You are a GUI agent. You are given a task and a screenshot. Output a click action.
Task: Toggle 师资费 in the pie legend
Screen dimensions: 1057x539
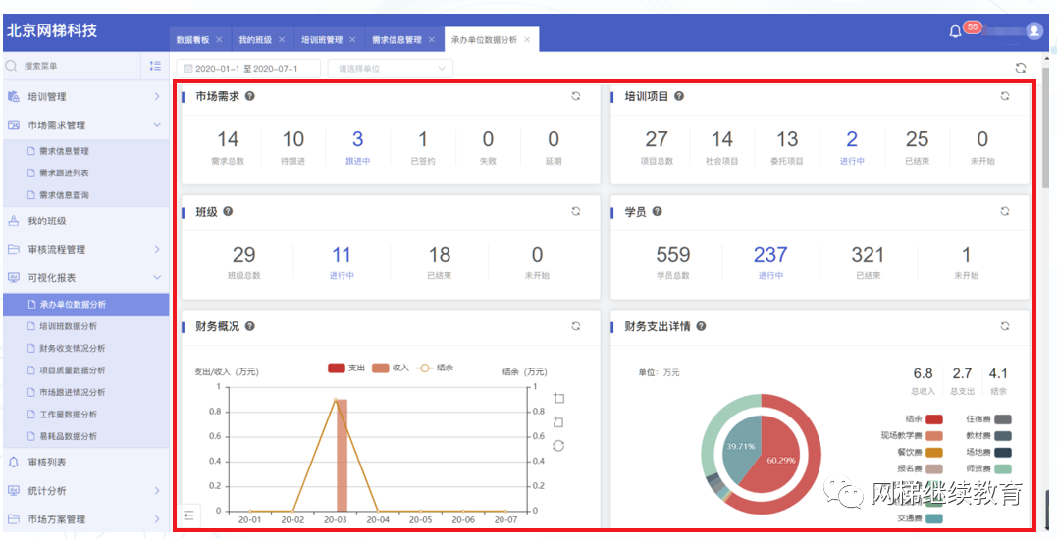click(988, 469)
